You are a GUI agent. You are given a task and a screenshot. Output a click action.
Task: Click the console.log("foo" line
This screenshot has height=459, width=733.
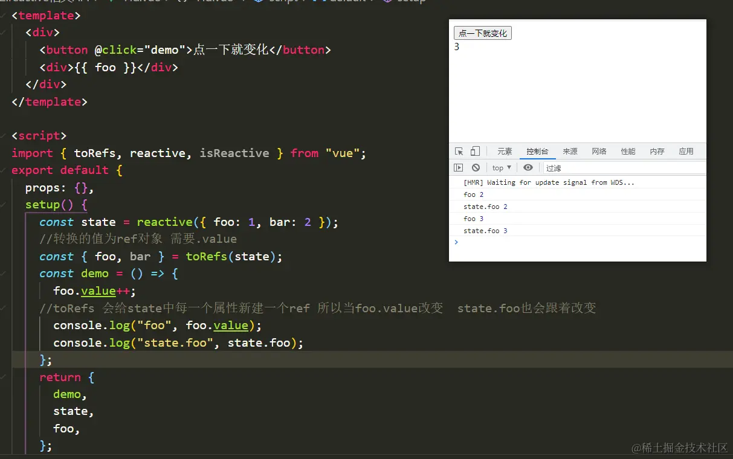coord(158,326)
